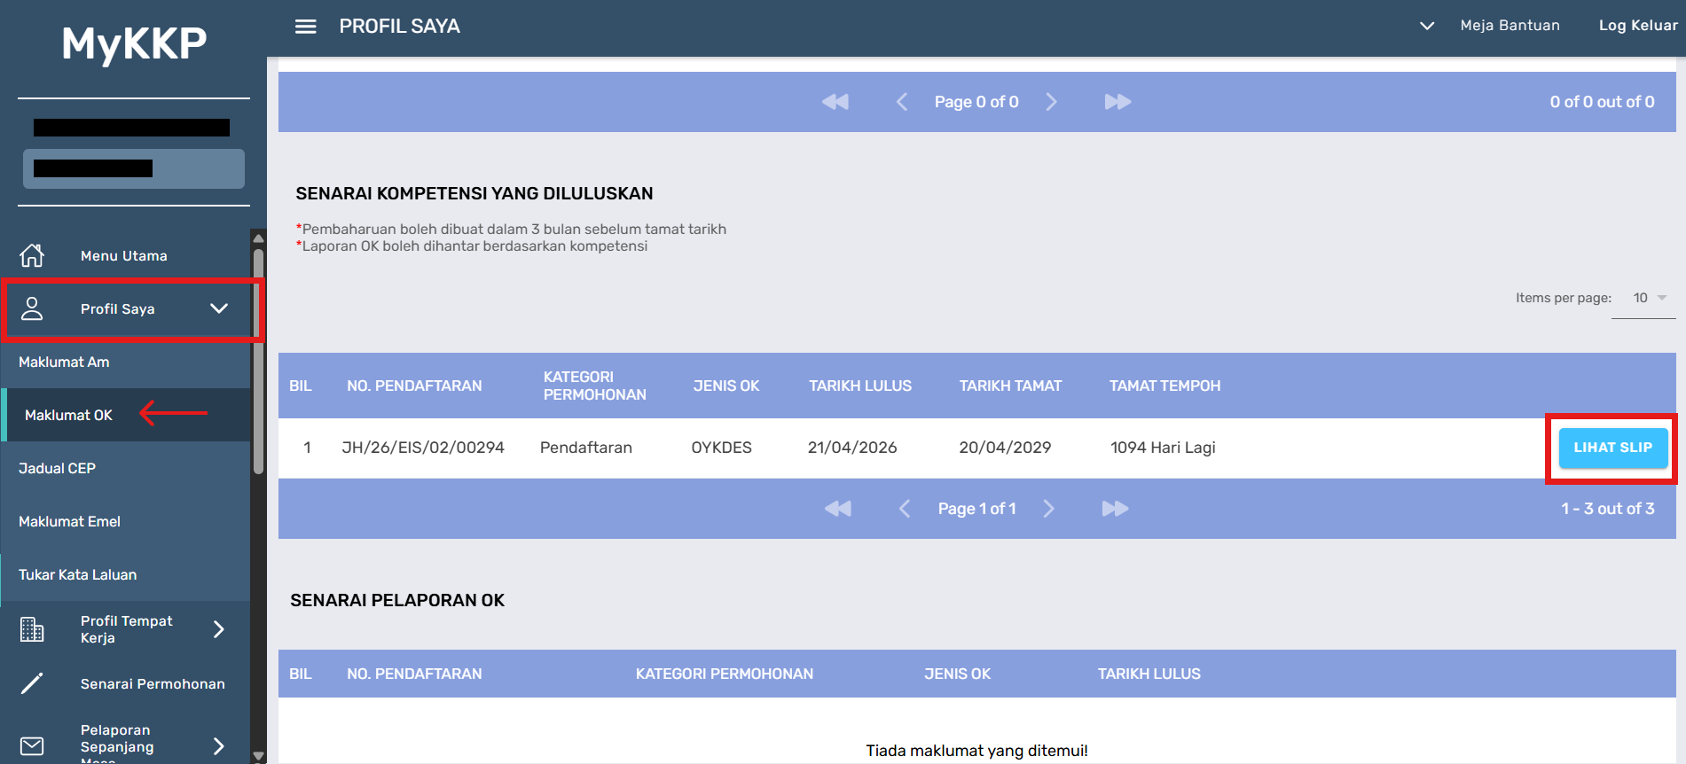This screenshot has width=1686, height=764.
Task: Open Tukar Kata Laluan menu item
Action: (77, 574)
